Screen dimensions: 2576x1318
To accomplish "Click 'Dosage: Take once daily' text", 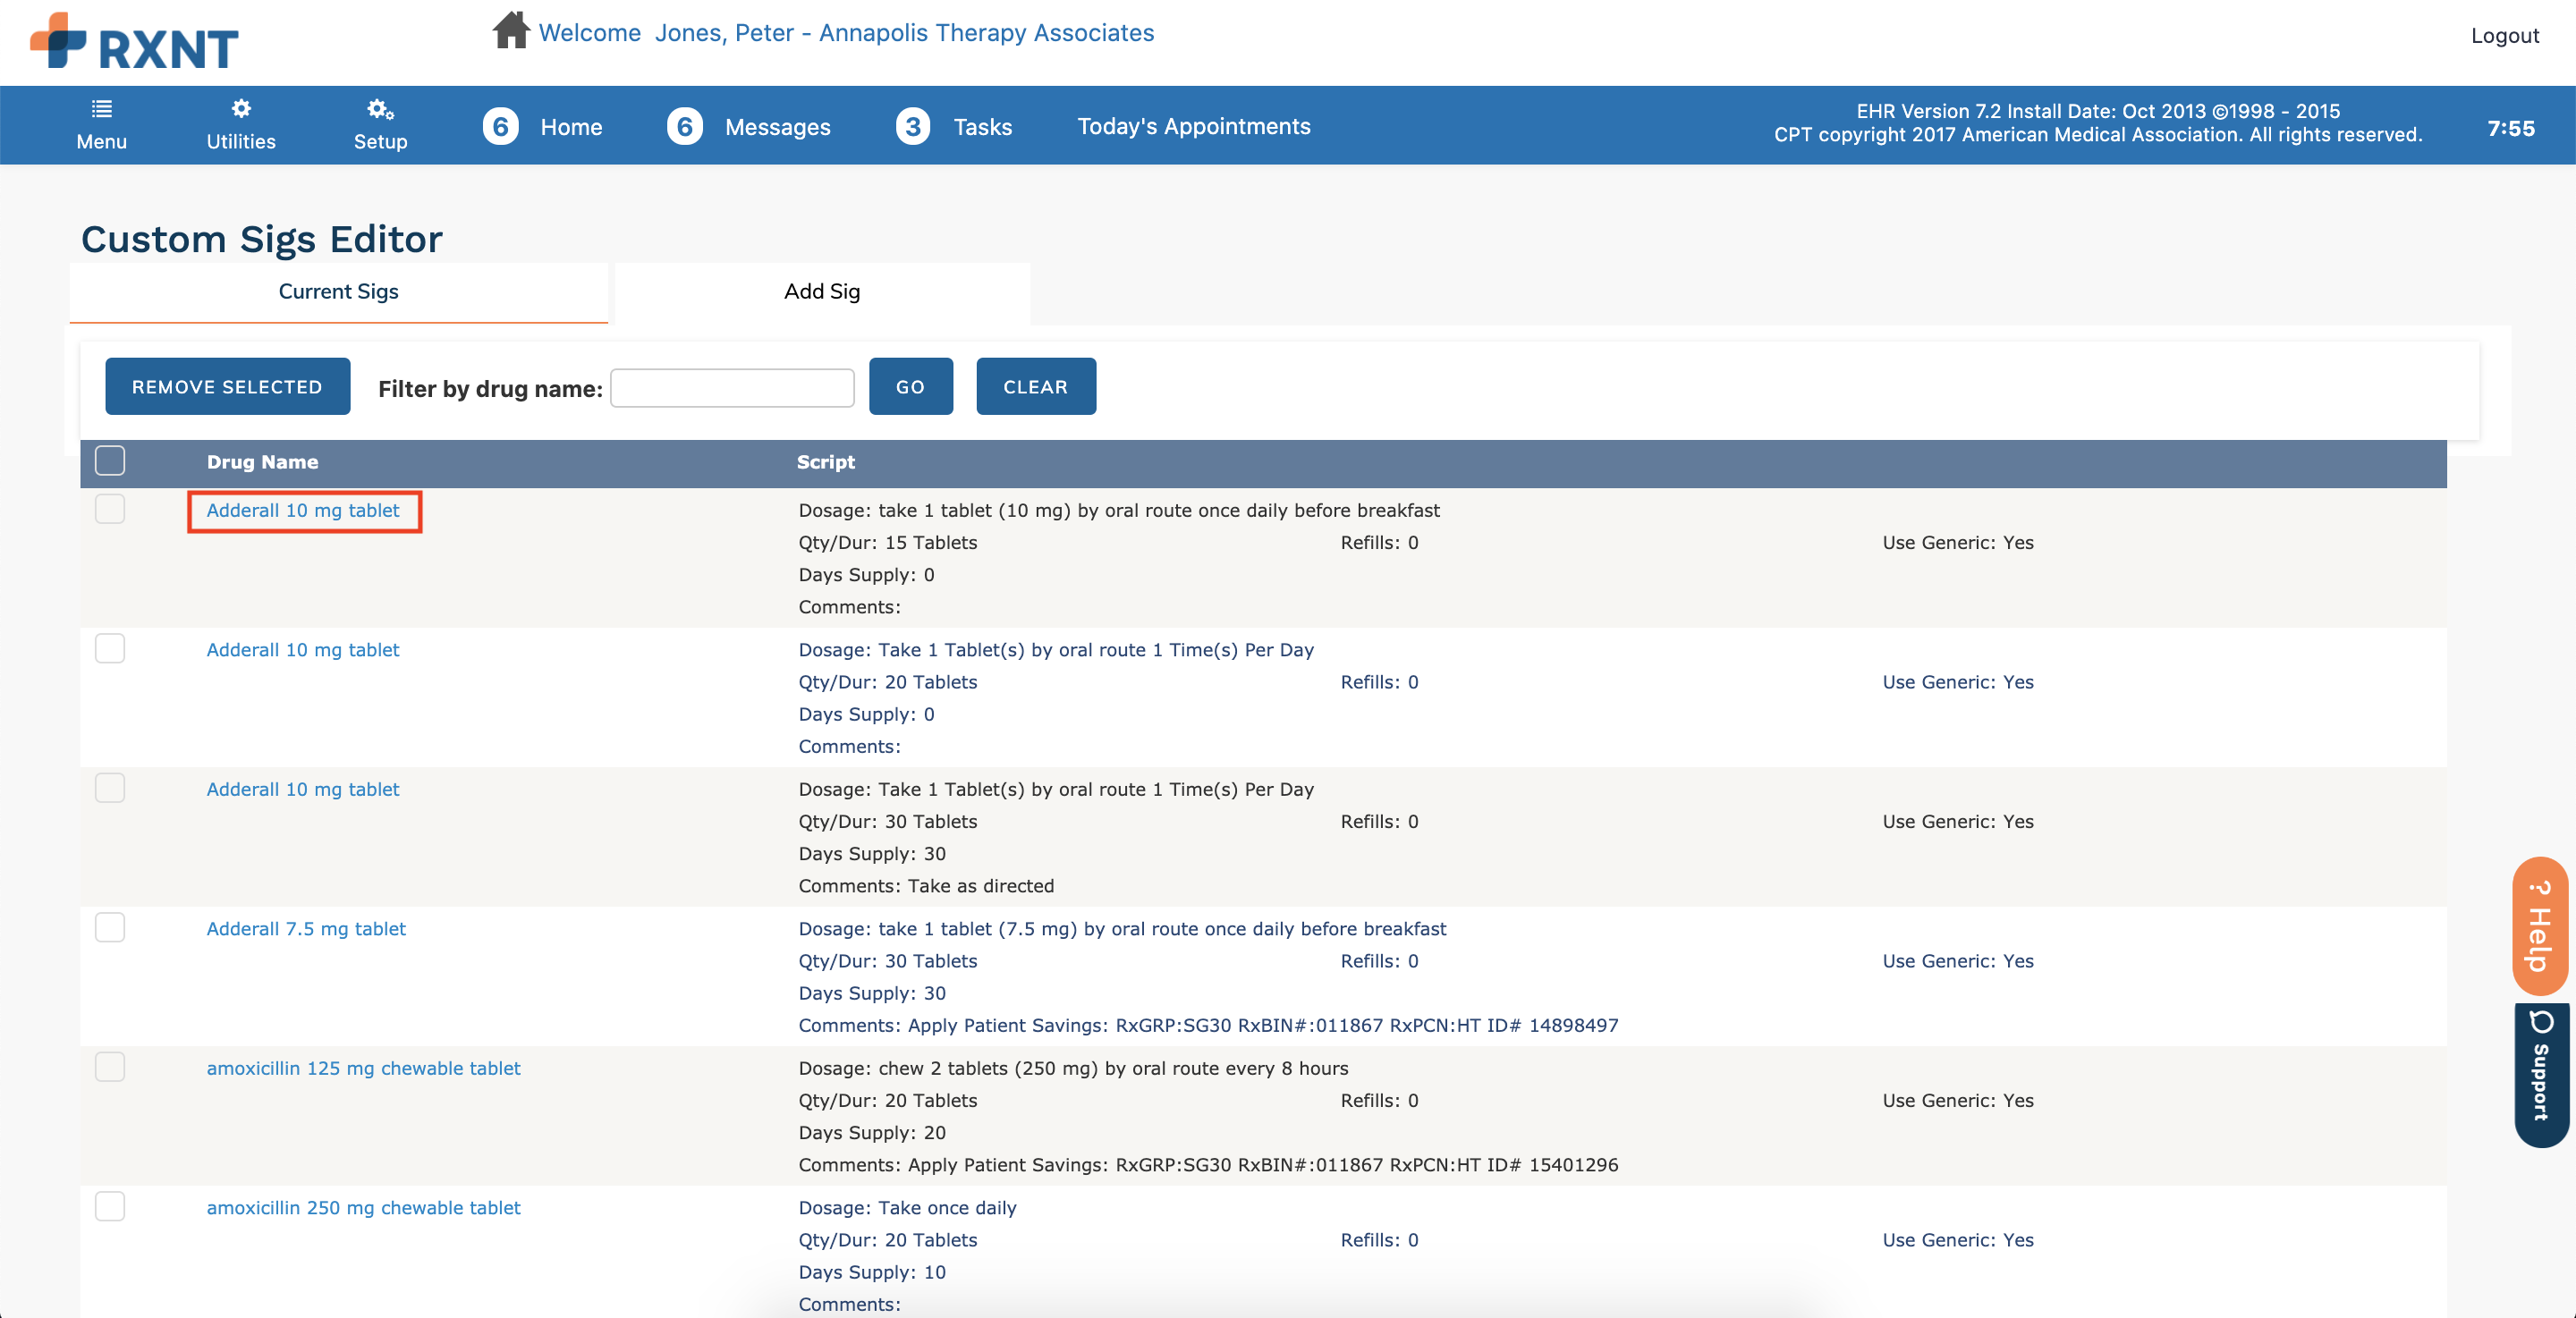I will (907, 1208).
